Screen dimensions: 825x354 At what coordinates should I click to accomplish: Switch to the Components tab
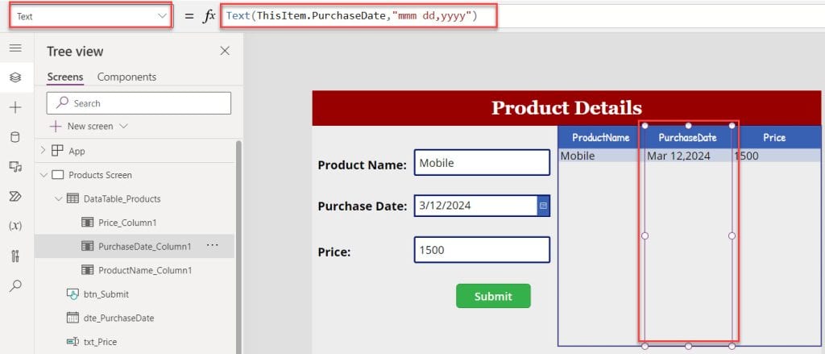pyautogui.click(x=126, y=77)
